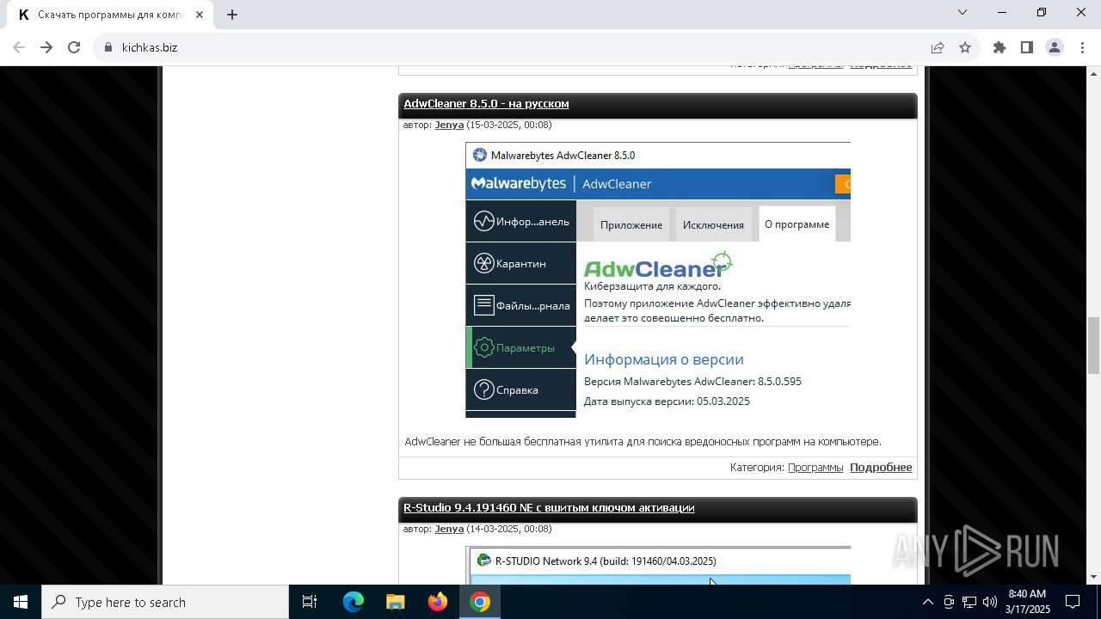Open AdwCleaner 8.5.0 - на русском post title

(486, 103)
